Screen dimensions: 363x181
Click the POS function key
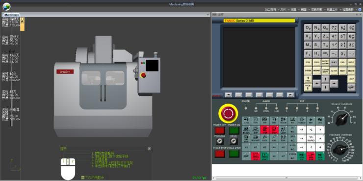(308, 62)
